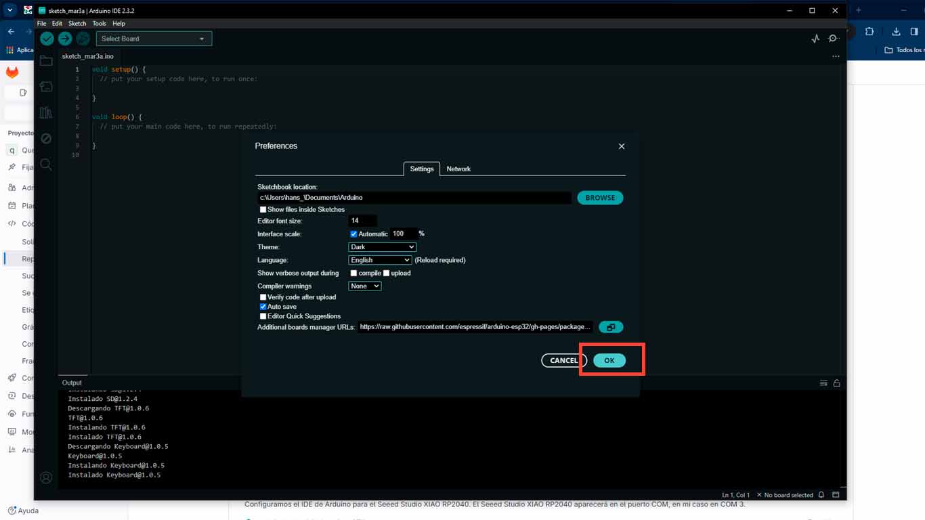Click the Verify checkmark toolbar button
The image size is (925, 520).
[47, 39]
